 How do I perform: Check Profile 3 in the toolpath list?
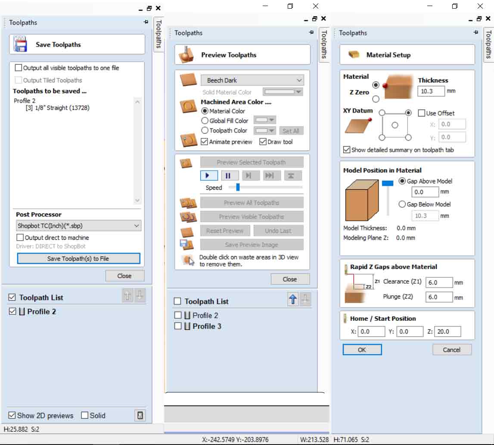178,326
